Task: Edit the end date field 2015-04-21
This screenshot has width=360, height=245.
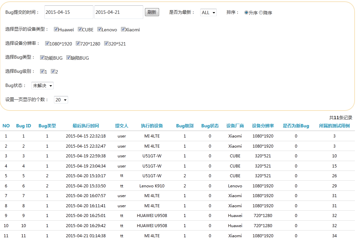Action: 119,12
